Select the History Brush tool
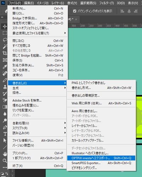Image resolution: width=142 pixels, height=177 pixels. coord(5,93)
